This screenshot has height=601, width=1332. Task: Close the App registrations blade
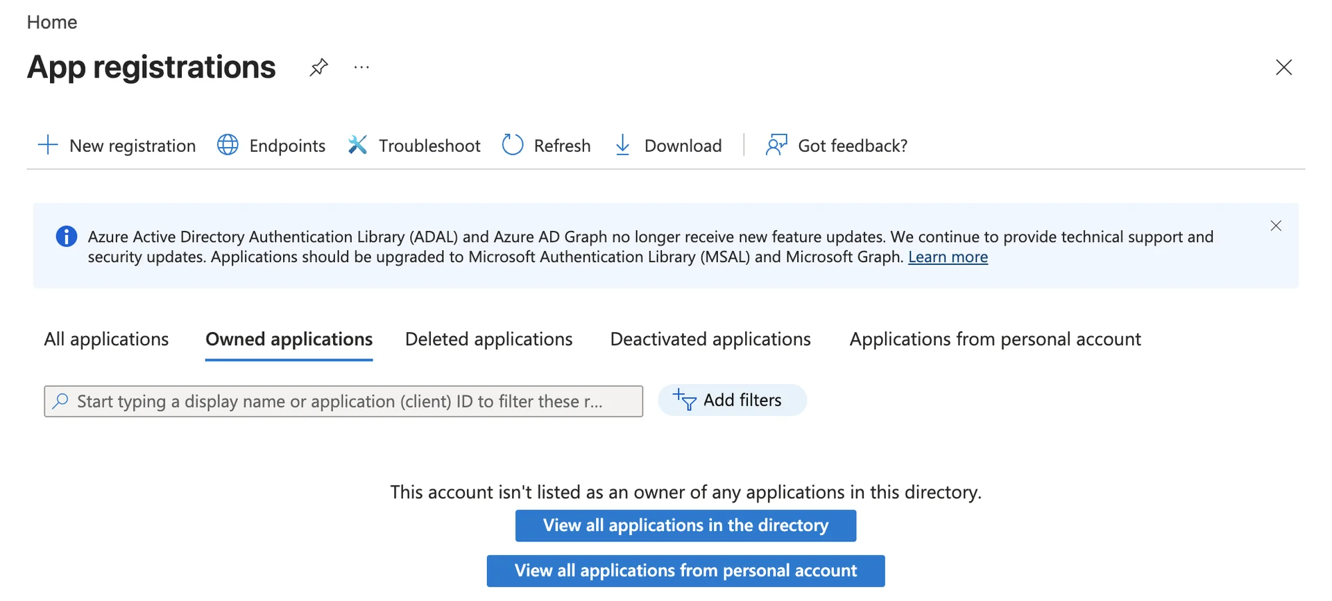pyautogui.click(x=1284, y=67)
